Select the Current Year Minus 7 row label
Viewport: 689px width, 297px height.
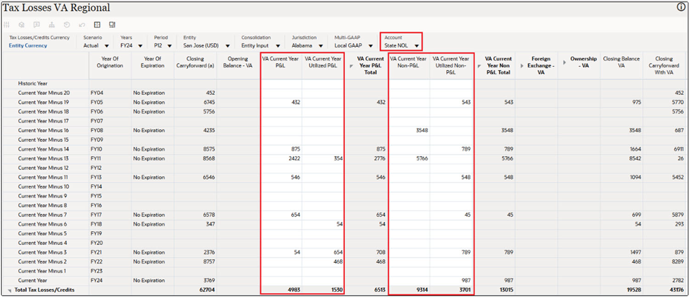tap(42, 215)
